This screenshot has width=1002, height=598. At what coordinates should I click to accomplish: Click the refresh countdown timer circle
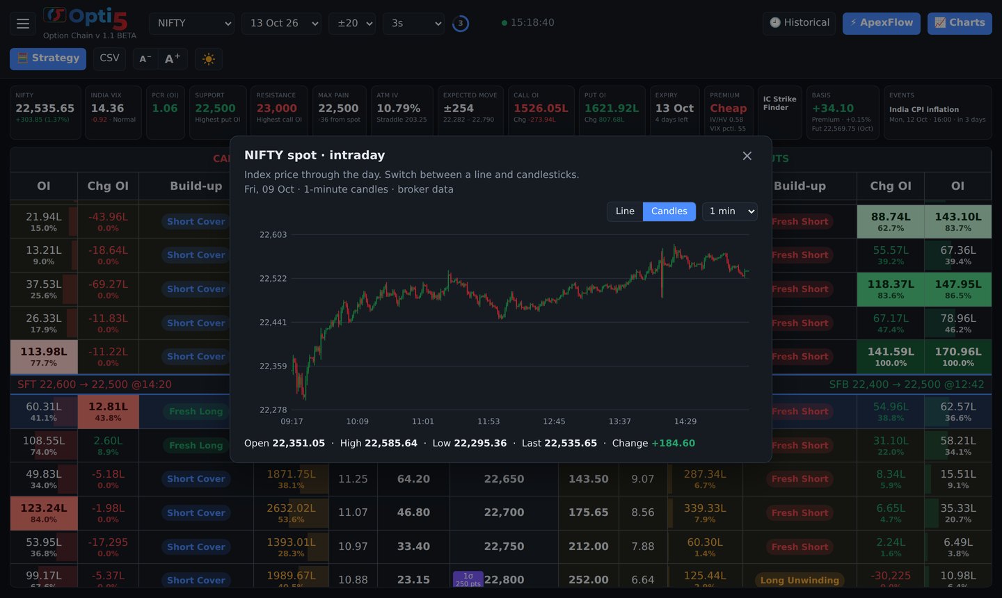(461, 24)
